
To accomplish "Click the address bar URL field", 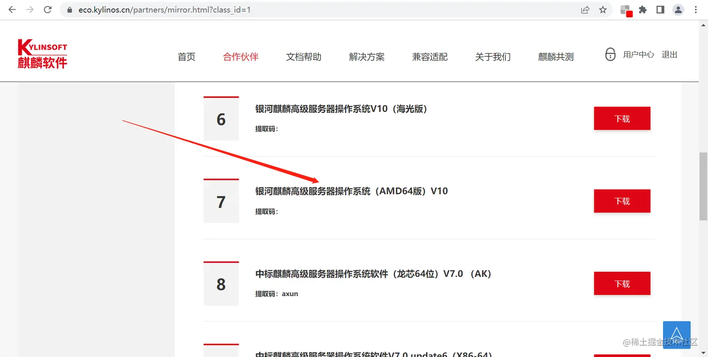I will click(318, 10).
